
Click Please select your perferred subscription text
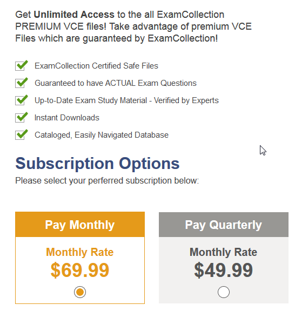pyautogui.click(x=107, y=181)
